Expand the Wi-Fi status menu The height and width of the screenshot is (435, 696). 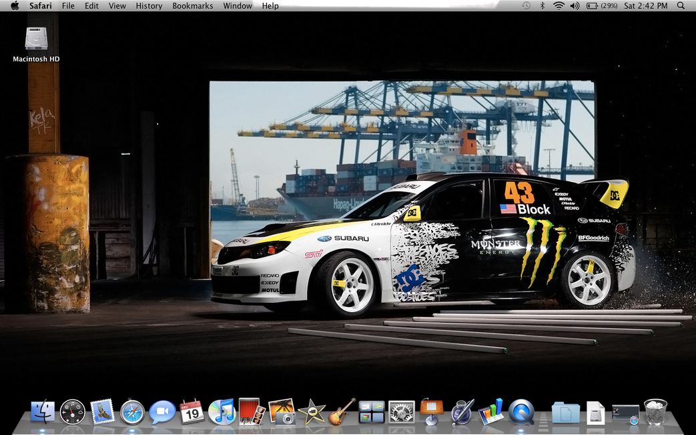(558, 6)
